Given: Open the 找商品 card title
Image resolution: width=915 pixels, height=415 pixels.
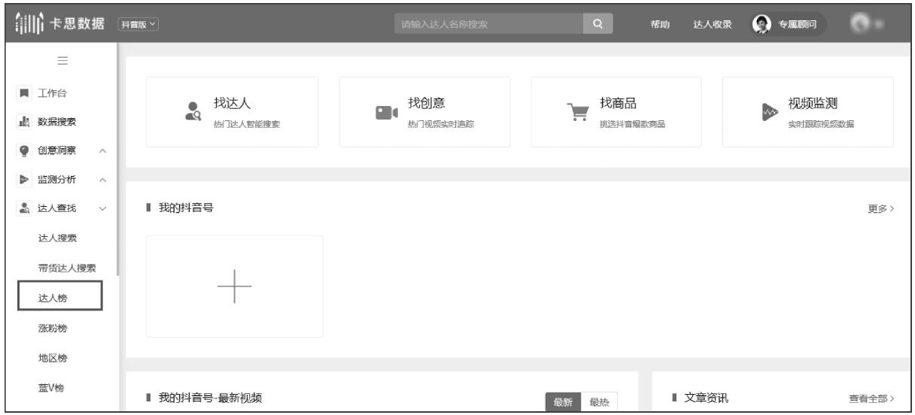Looking at the screenshot, I should pyautogui.click(x=618, y=104).
